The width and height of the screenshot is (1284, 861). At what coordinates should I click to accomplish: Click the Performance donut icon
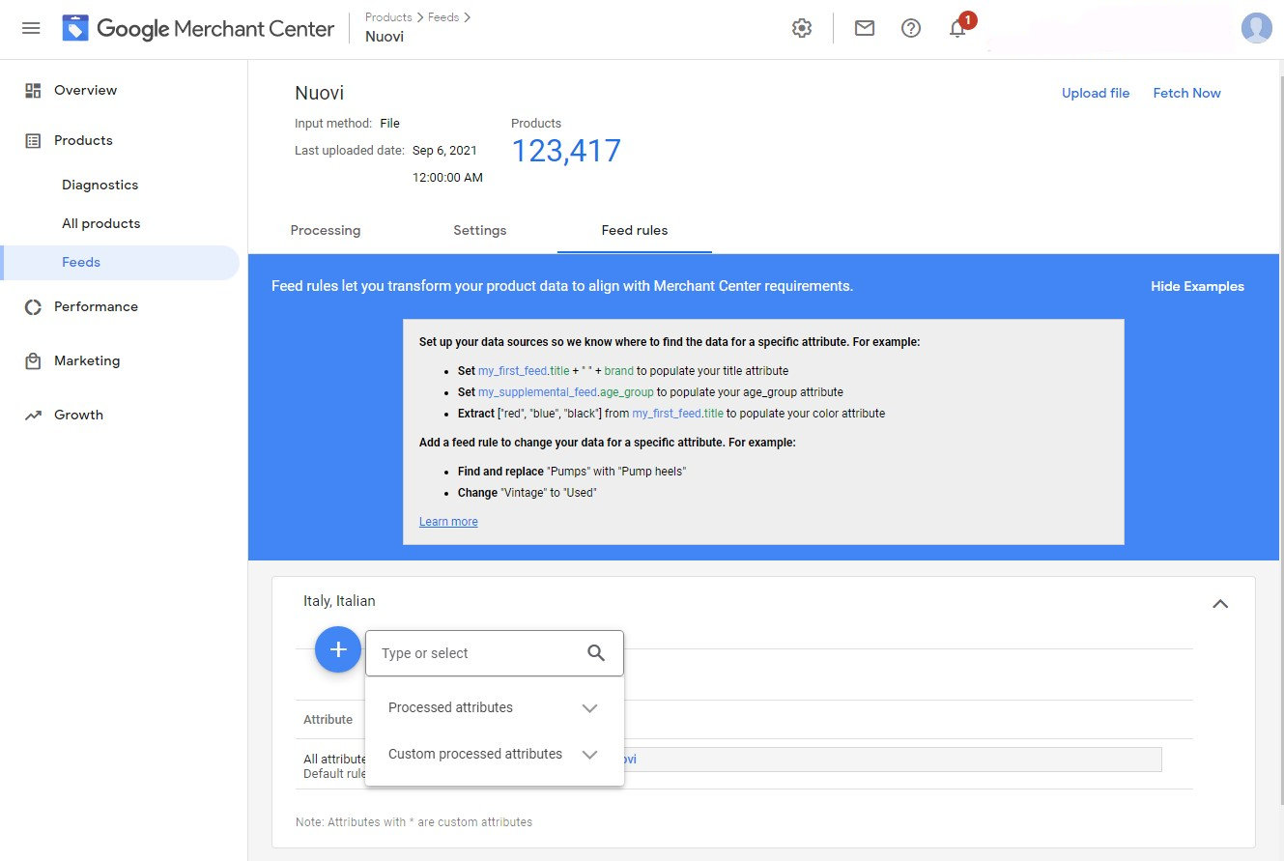33,307
